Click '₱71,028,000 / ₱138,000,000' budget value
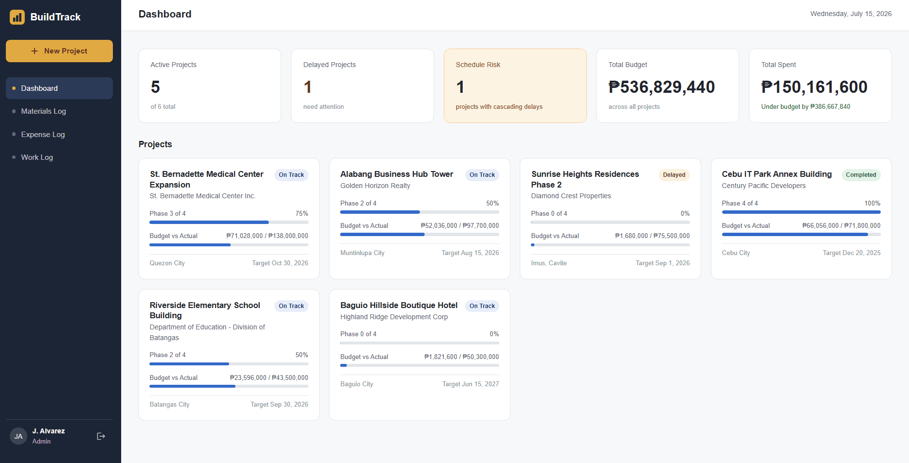The height and width of the screenshot is (463, 909). coord(267,236)
